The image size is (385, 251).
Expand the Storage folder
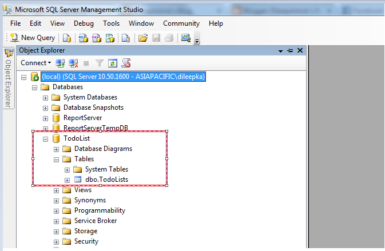click(56, 232)
